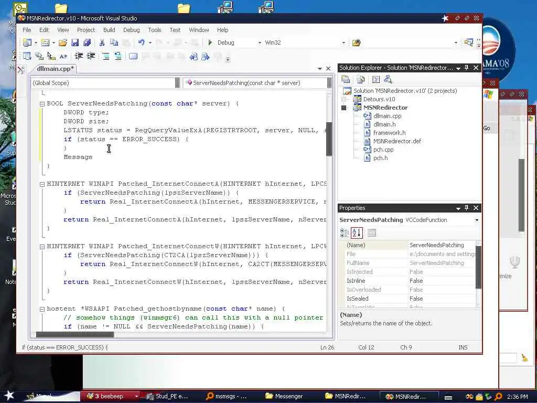Click the Display Object Member List icon
Viewport: 537px width, 403px height.
tap(27, 56)
